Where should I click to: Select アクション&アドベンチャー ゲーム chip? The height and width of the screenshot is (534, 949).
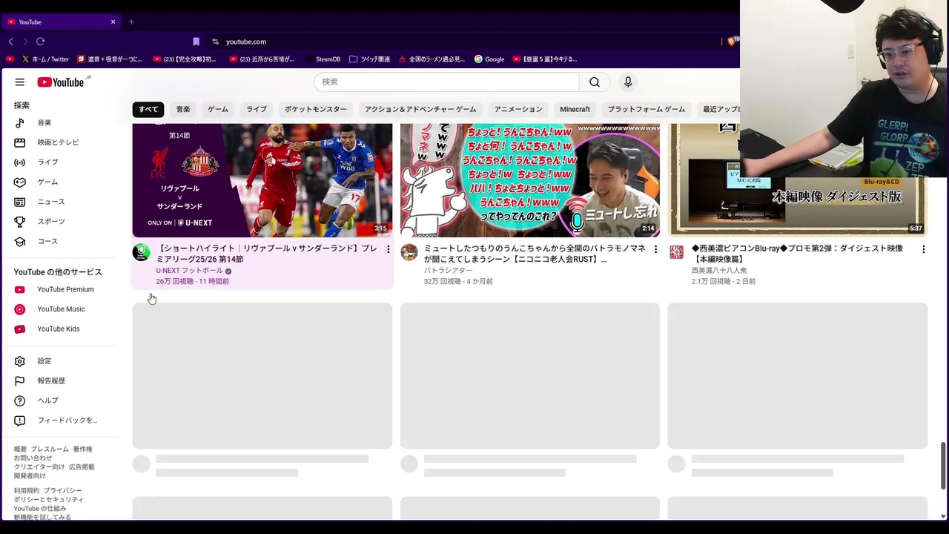click(420, 109)
